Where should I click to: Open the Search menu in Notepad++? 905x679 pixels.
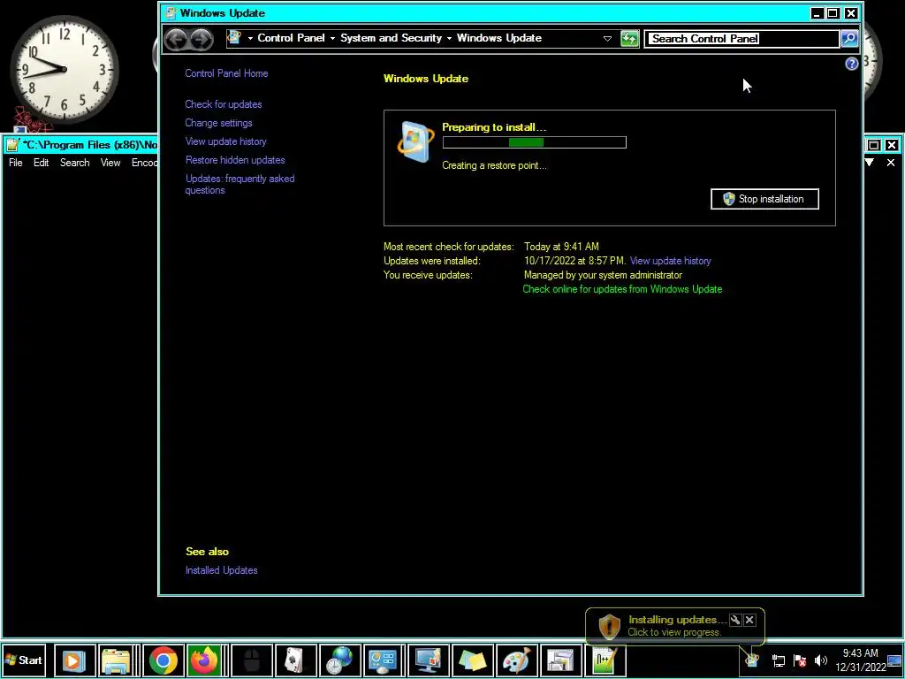75,163
